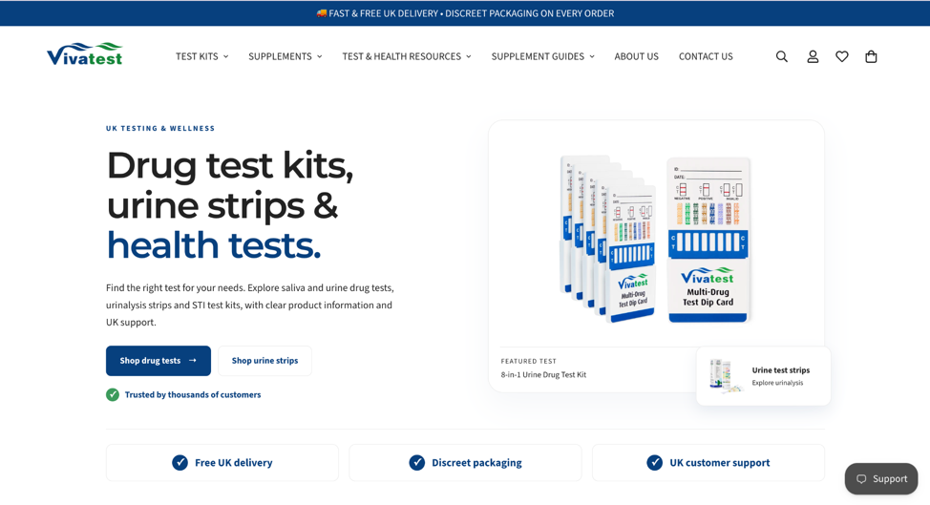Click the UK customer support label
The height and width of the screenshot is (505, 930).
tap(719, 462)
